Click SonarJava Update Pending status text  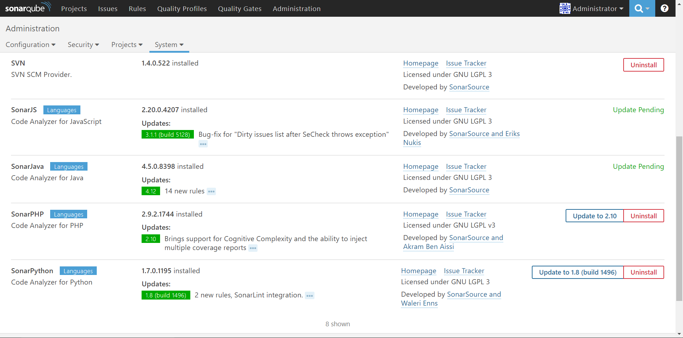(638, 166)
